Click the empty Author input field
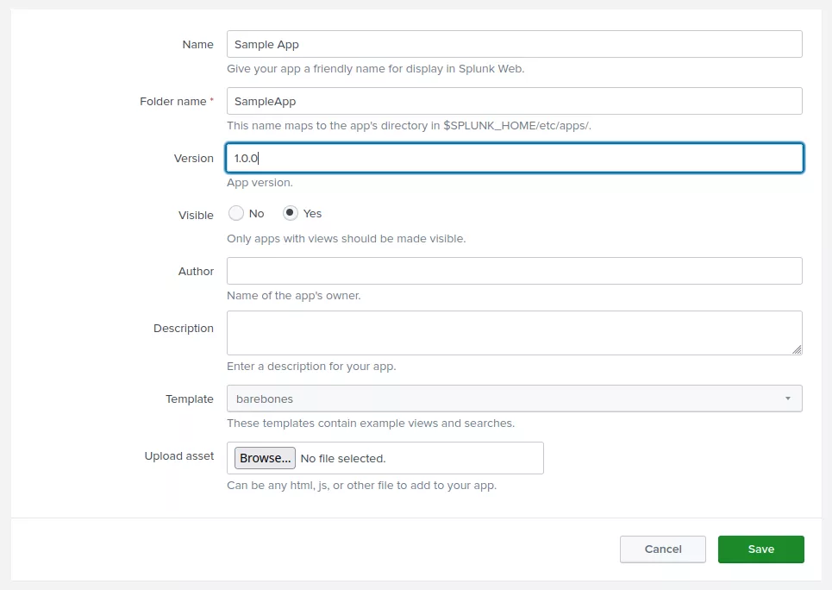The width and height of the screenshot is (832, 590). 514,271
